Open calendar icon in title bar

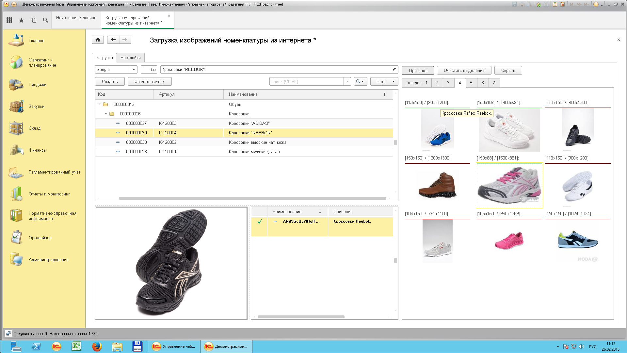(562, 4)
